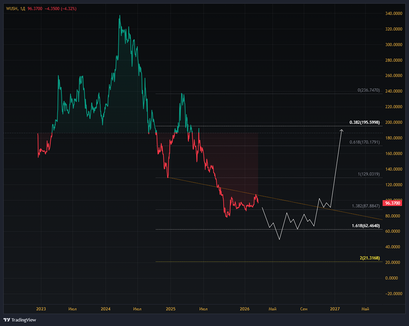The image size is (409, 326).
Task: Click the 2025 label on the time axis
Action: 171,309
